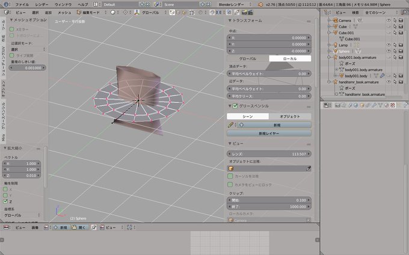Adjust the 重複のしきい値 0.001000 field
Screen dimensions: 409x255
tap(28, 68)
